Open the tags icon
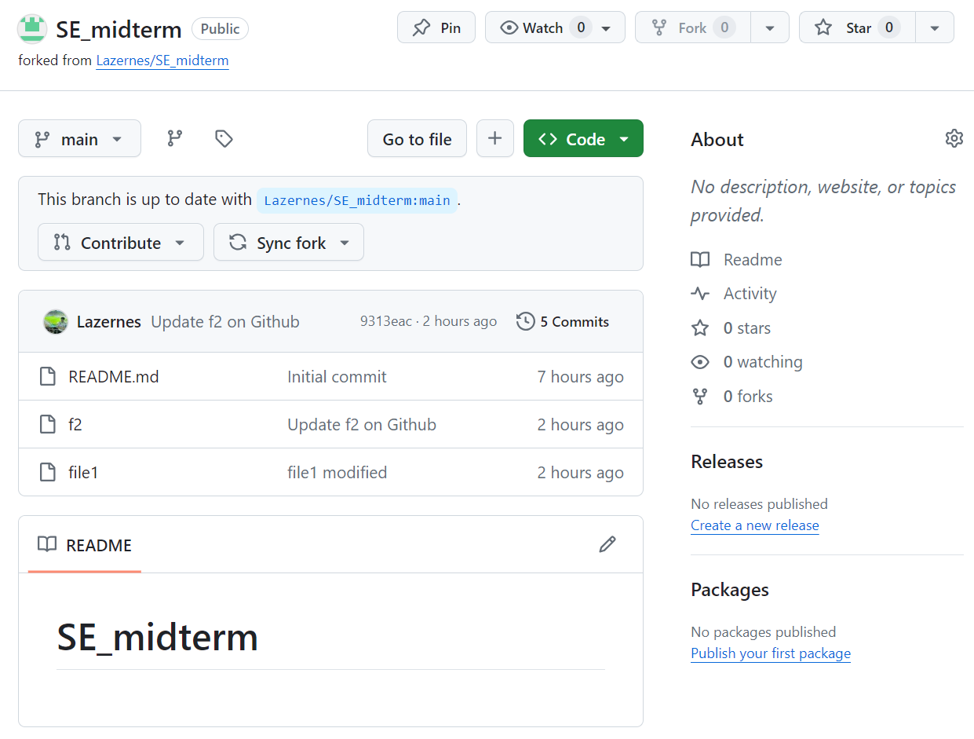The height and width of the screenshot is (739, 974). point(224,139)
